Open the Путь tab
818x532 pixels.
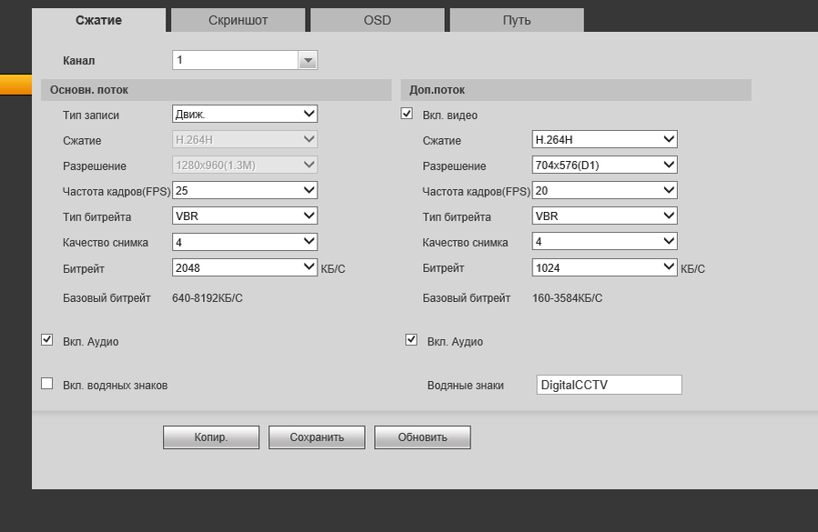click(x=517, y=20)
